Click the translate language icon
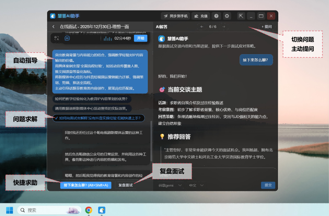Screen dimensions: 329x216 click(57, 38)
